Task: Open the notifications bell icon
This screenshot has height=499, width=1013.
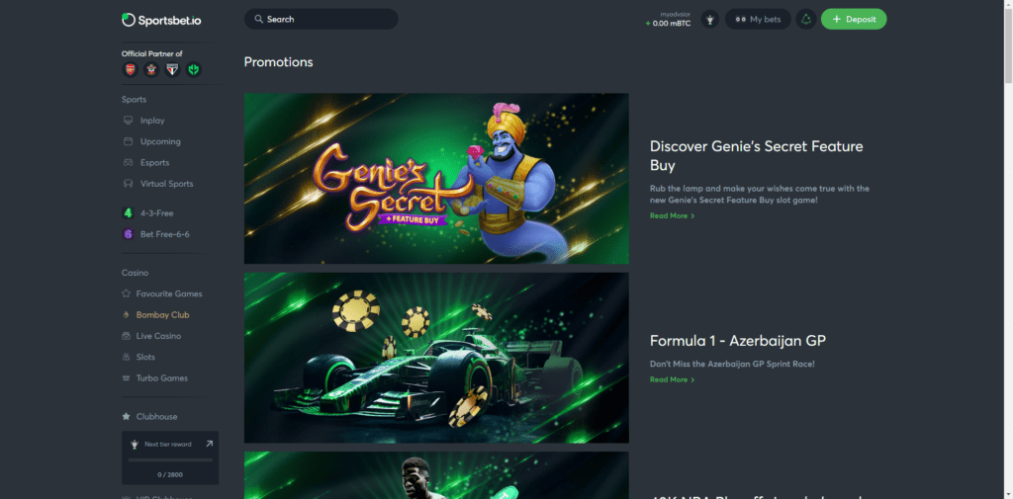Action: pyautogui.click(x=805, y=20)
